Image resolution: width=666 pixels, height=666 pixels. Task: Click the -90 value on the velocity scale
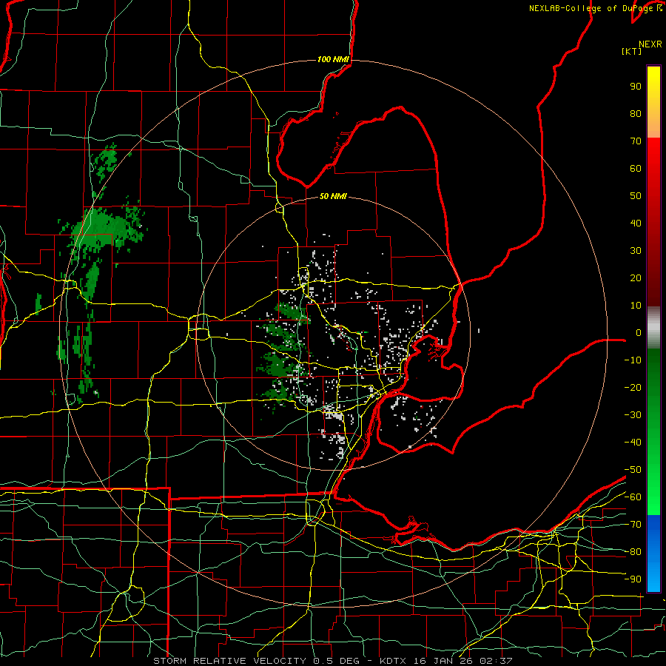[x=633, y=579]
